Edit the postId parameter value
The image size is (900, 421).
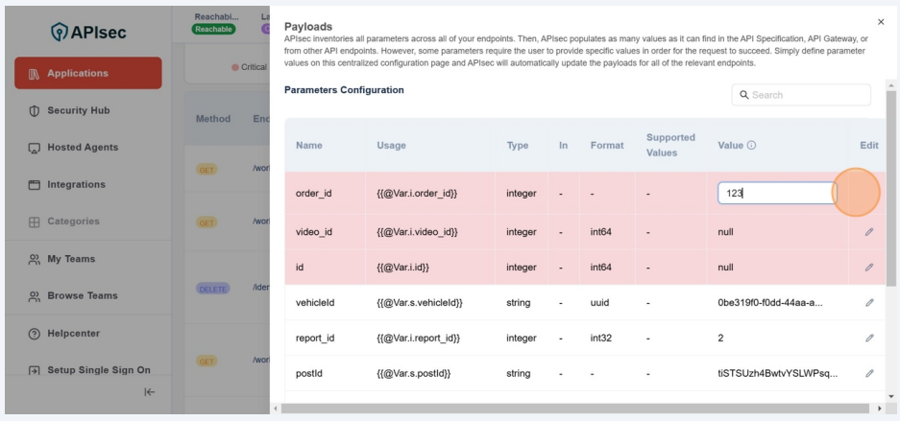tap(869, 373)
